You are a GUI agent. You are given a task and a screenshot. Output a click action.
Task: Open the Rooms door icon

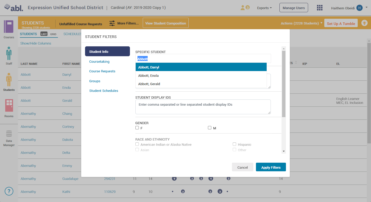pos(9,105)
